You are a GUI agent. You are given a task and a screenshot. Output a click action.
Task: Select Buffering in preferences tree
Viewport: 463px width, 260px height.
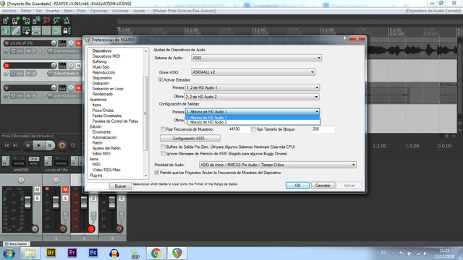pyautogui.click(x=100, y=61)
